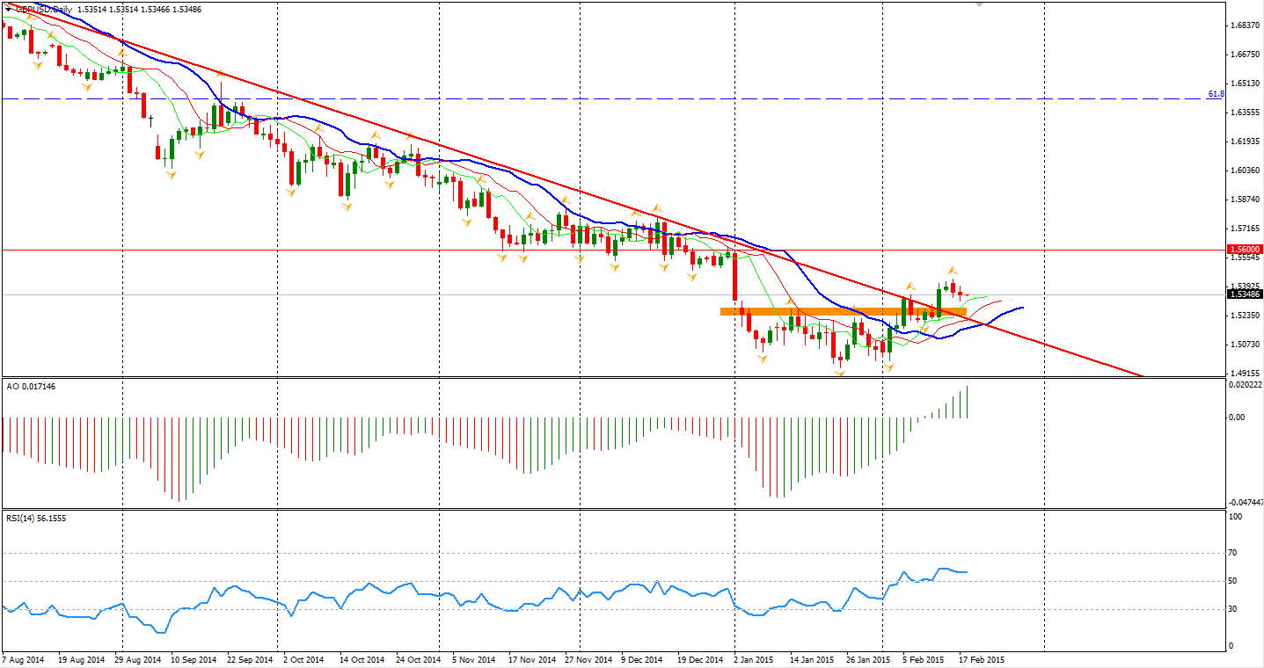Click the AO 0.017146 indicator label
This screenshot has width=1264, height=668.
coord(30,387)
